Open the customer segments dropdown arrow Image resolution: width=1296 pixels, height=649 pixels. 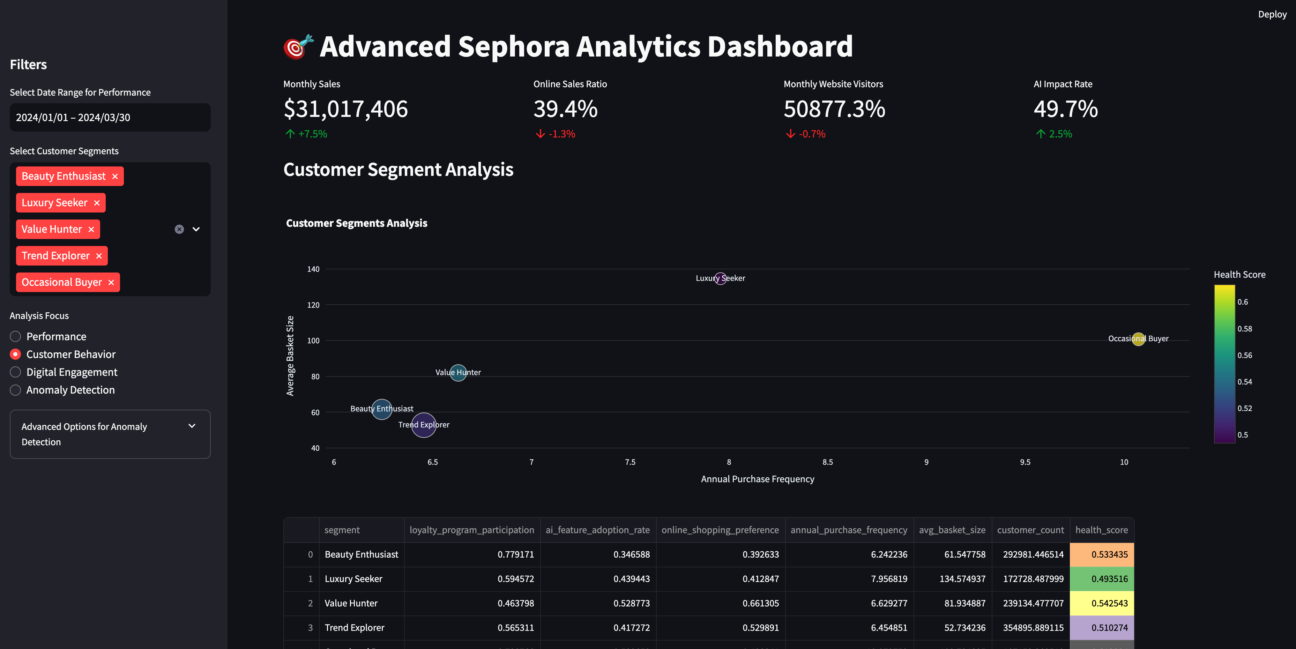(196, 229)
